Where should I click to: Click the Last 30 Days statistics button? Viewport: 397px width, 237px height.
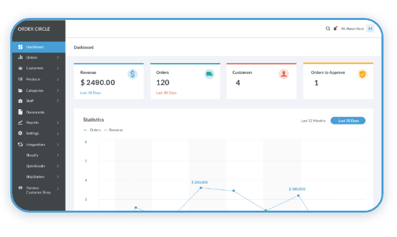pyautogui.click(x=348, y=121)
